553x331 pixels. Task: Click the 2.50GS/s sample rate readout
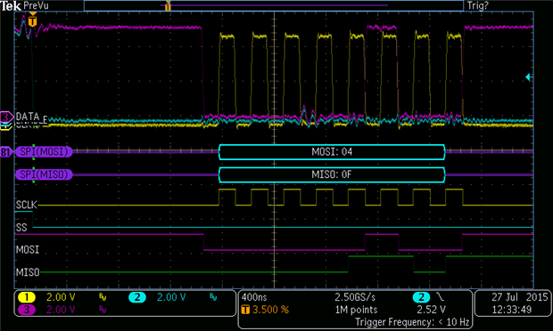(x=355, y=297)
